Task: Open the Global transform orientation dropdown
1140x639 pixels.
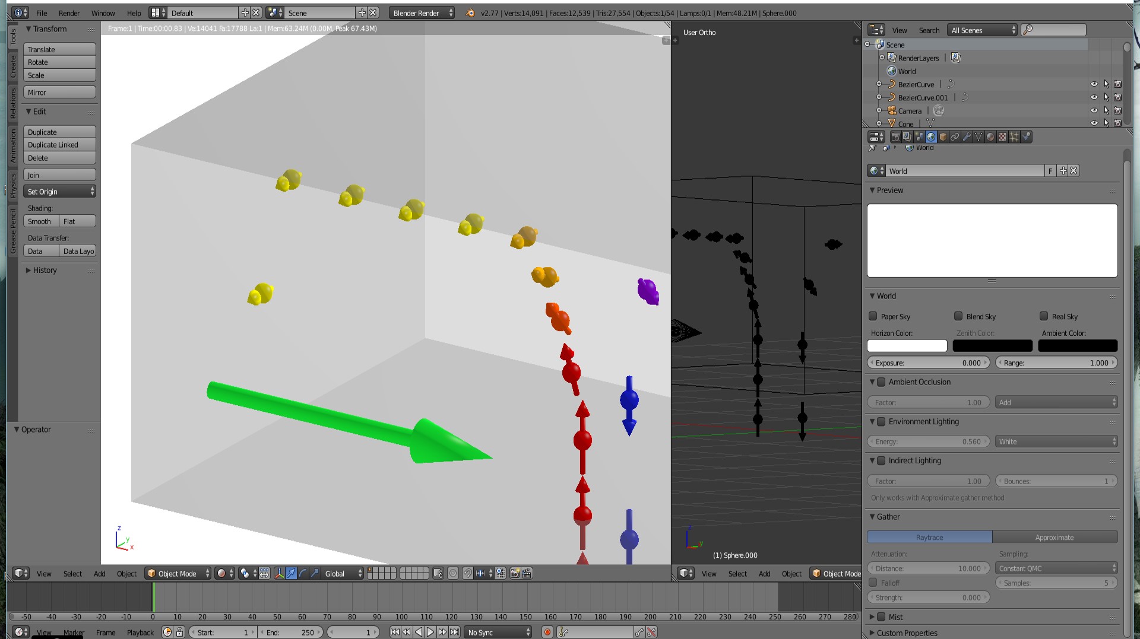Action: click(x=342, y=573)
